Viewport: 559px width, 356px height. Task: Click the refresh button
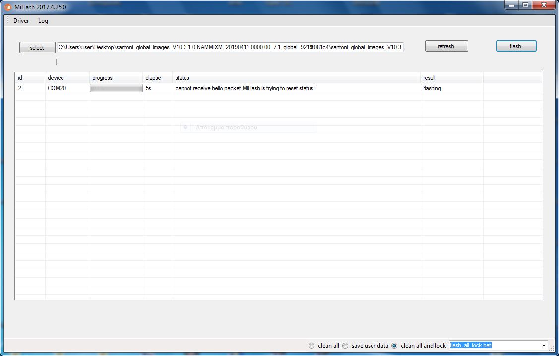tap(446, 46)
